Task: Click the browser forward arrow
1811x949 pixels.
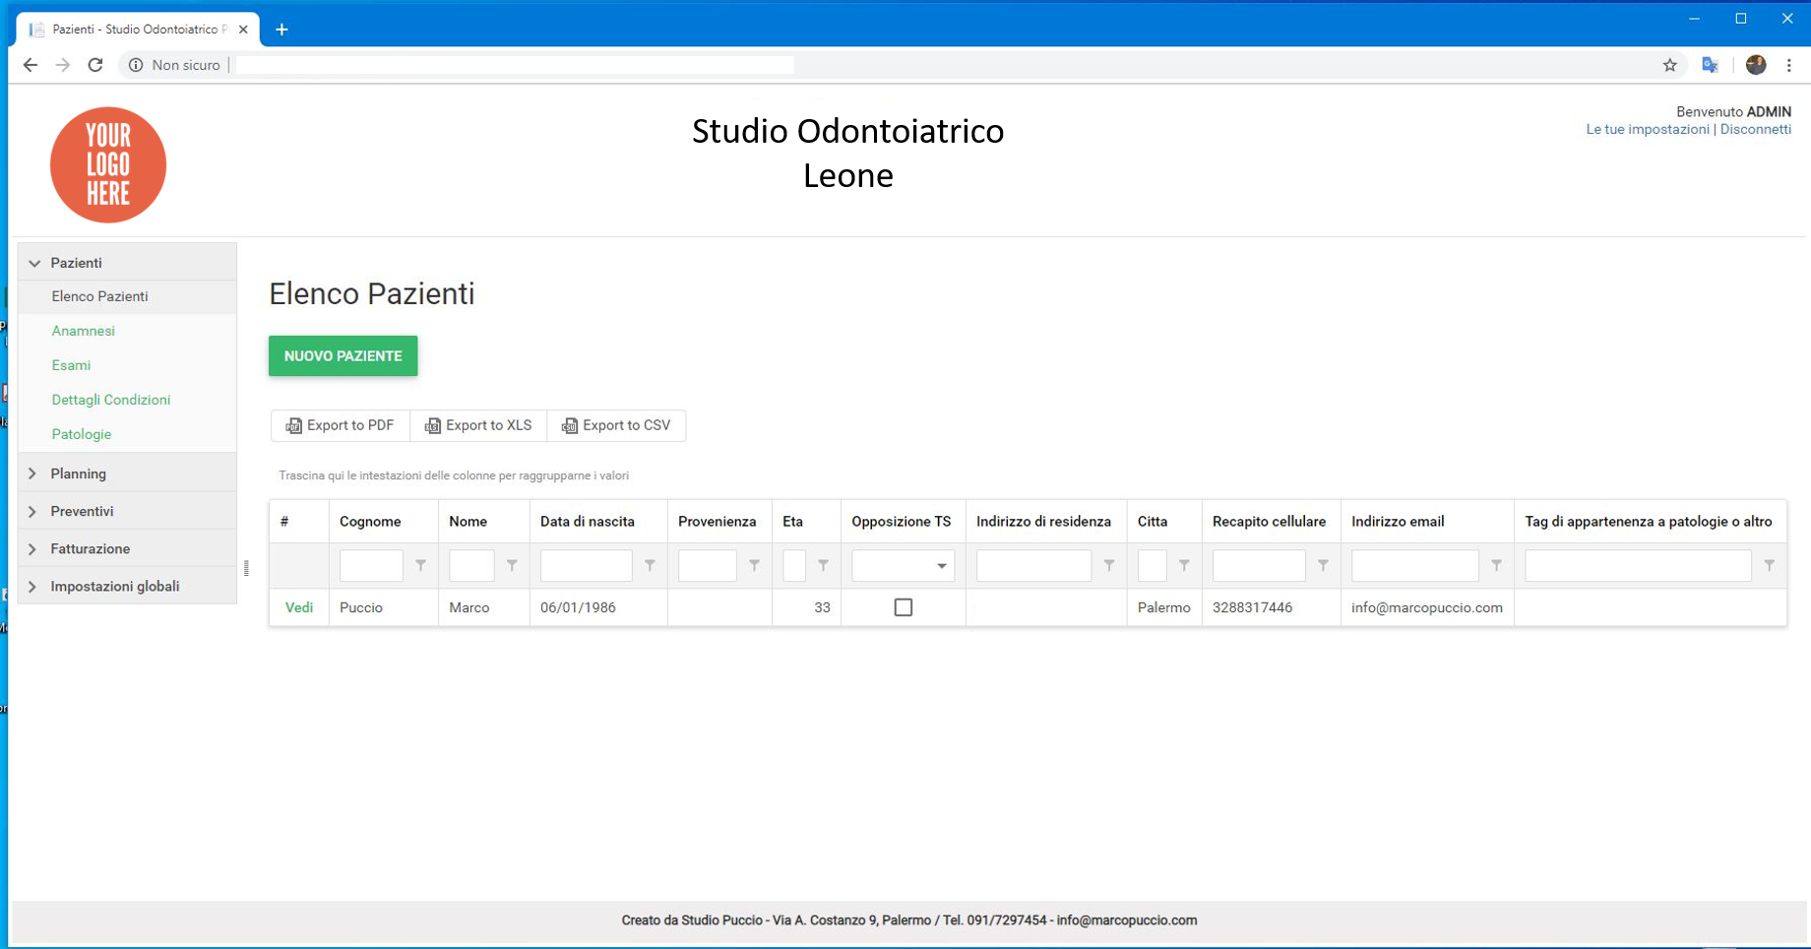Action: (x=63, y=65)
